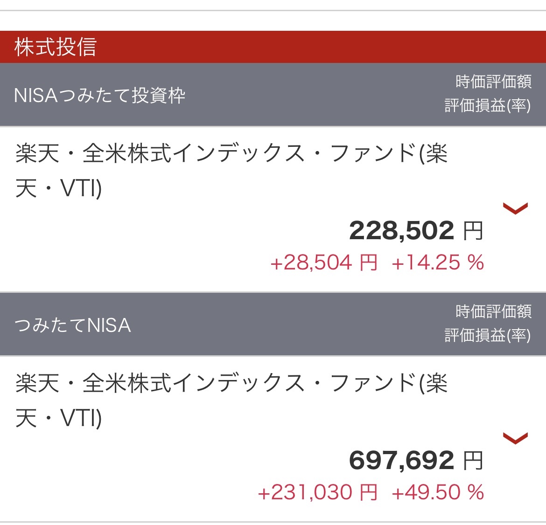Screen dimensions: 546x525
Task: Tap the +49.50 % return rate
Action: click(x=437, y=492)
